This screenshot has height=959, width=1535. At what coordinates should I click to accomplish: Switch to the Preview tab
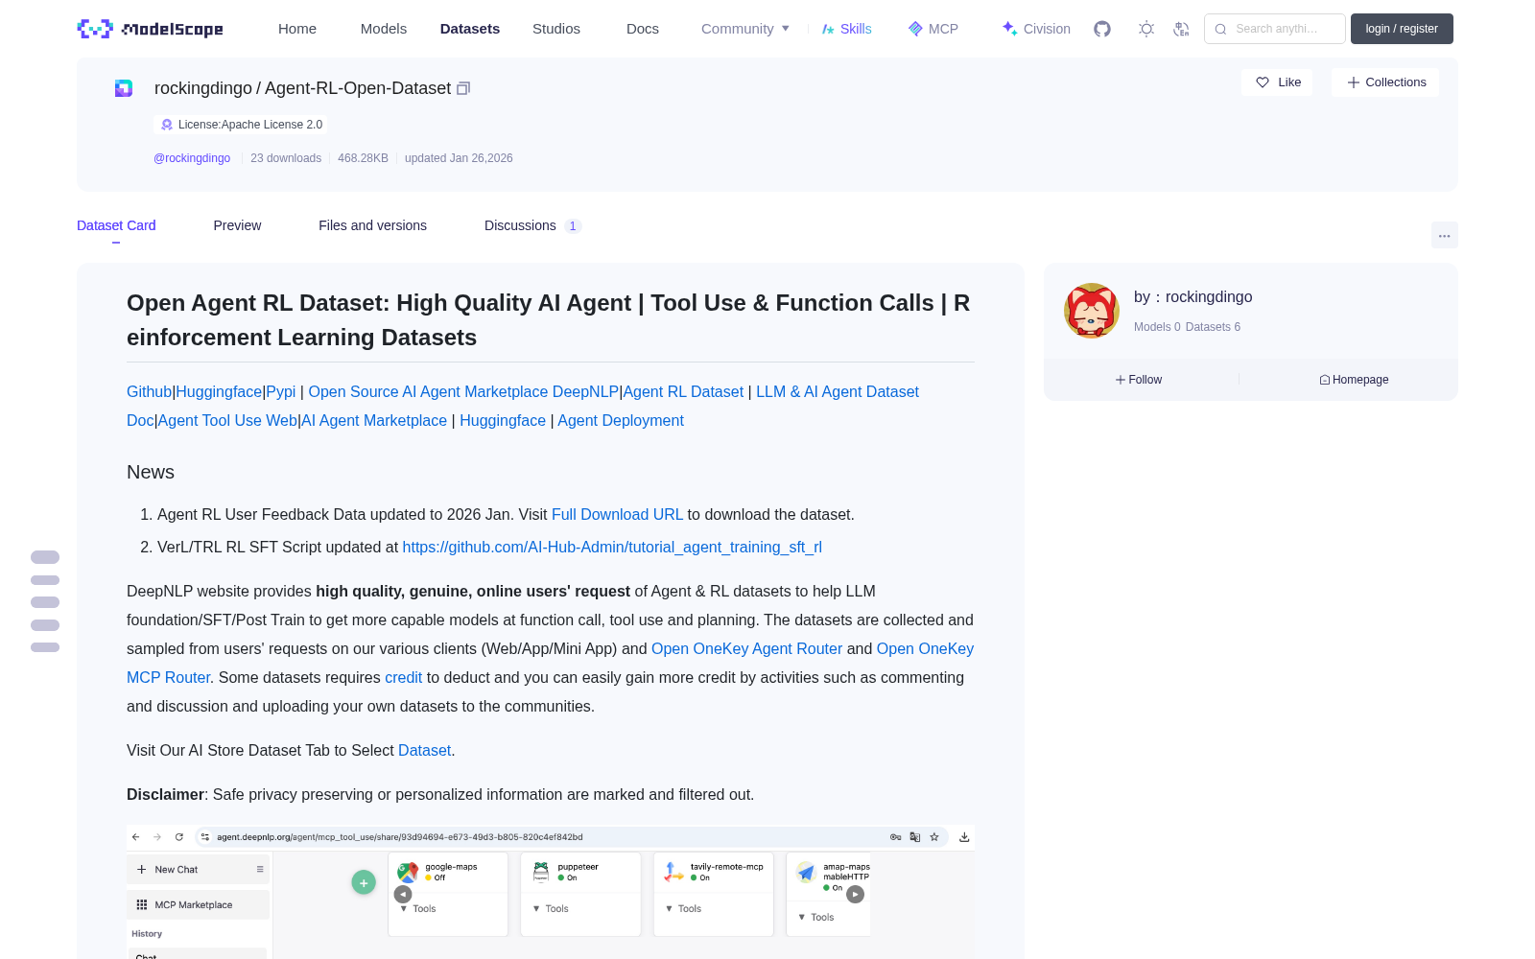click(x=237, y=225)
